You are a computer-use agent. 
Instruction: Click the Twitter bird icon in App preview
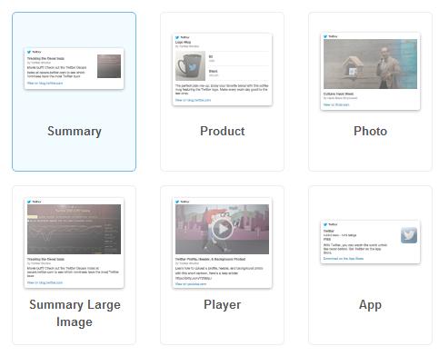[325, 224]
